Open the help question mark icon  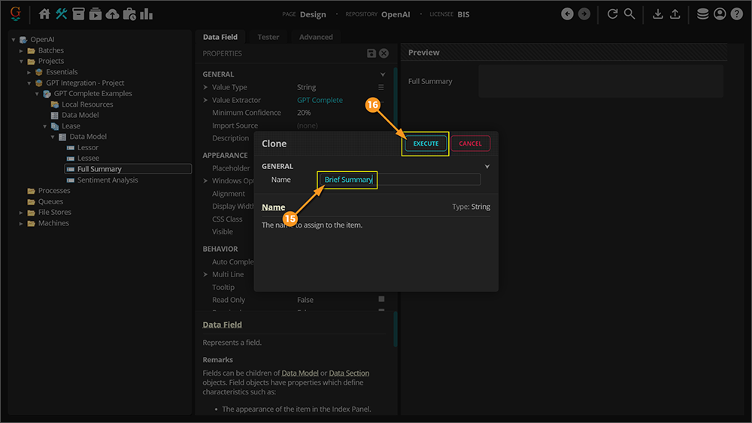pyautogui.click(x=737, y=14)
